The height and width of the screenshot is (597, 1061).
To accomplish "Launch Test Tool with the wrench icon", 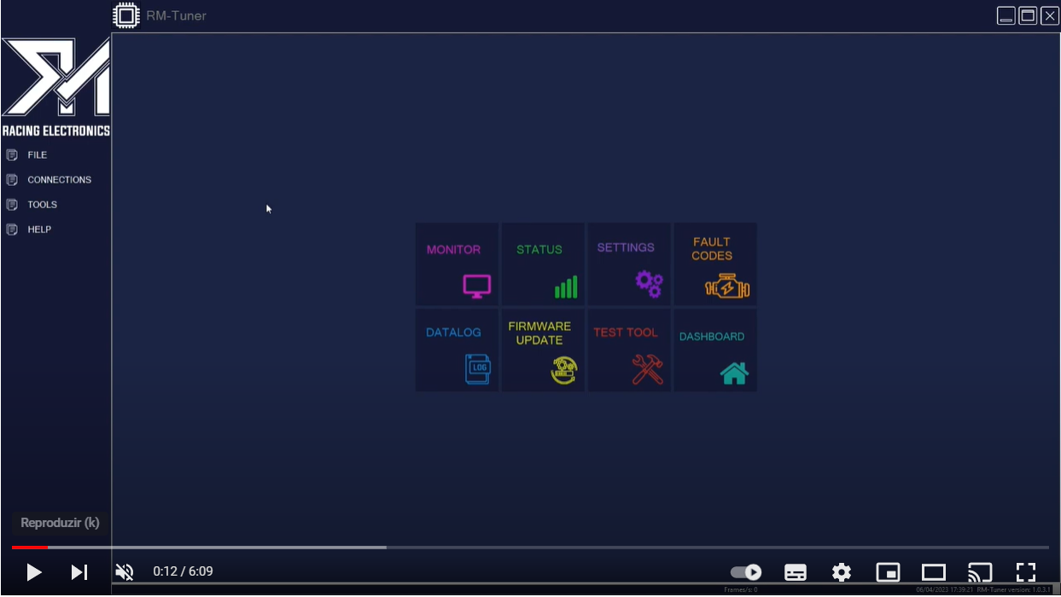I will 646,368.
